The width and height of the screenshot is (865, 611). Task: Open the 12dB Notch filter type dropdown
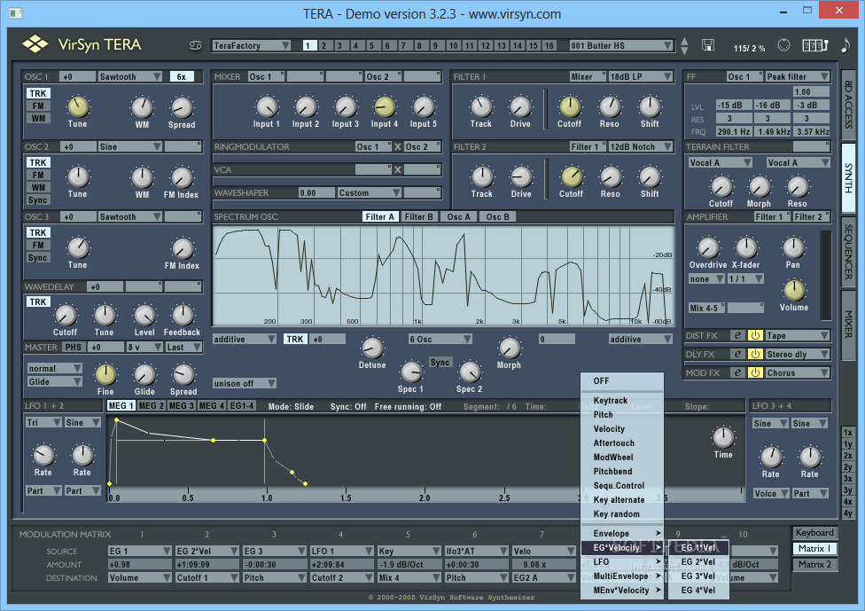click(641, 147)
